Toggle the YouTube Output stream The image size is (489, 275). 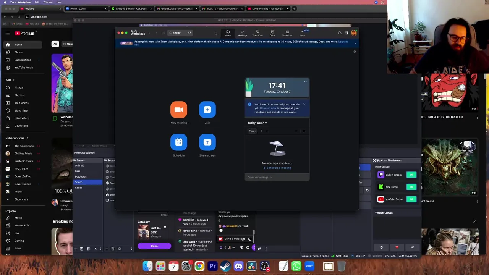(411, 199)
